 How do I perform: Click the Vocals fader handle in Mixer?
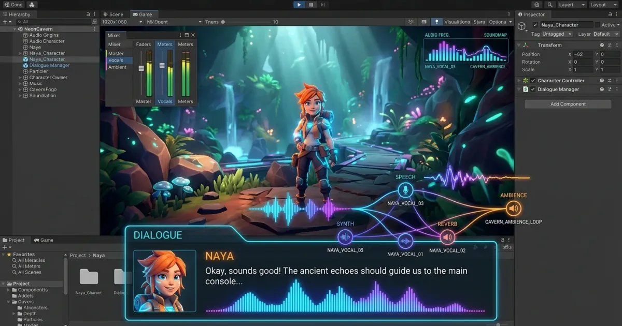pos(162,65)
